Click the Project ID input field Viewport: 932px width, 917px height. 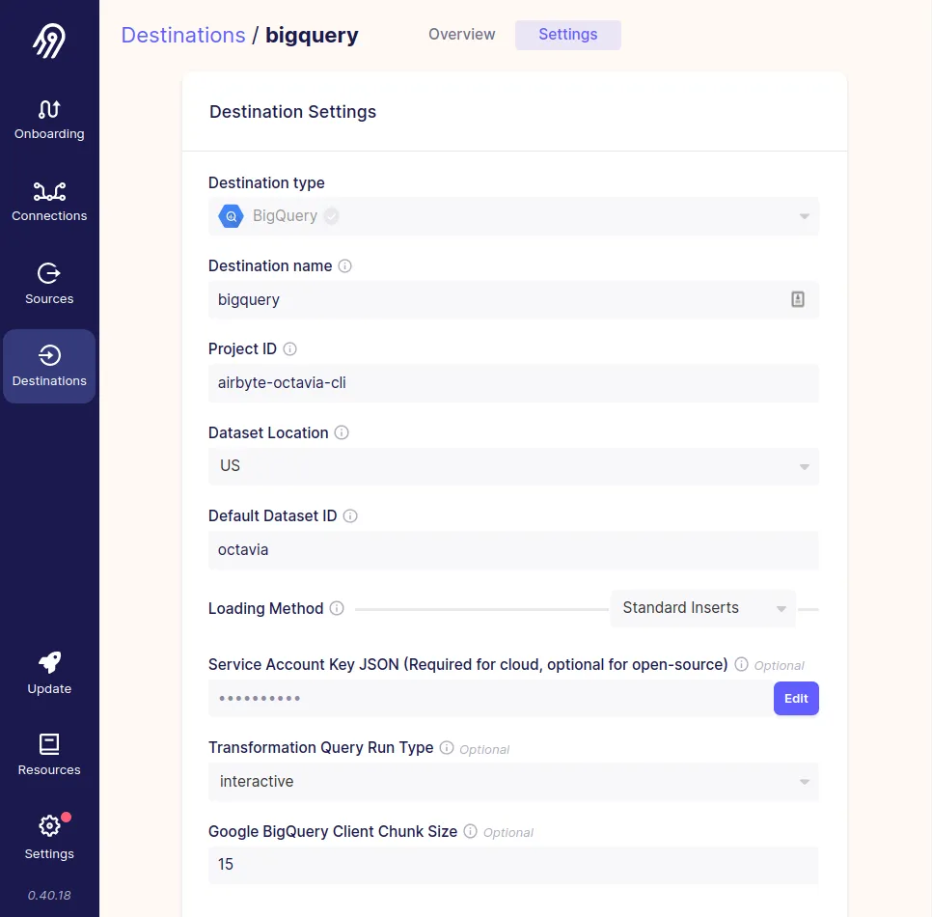click(513, 382)
